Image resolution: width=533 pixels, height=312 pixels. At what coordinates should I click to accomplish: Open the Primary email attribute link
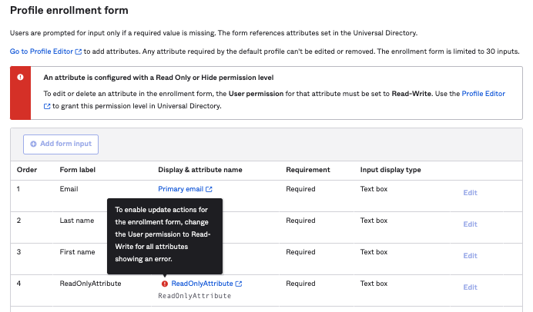[x=180, y=189]
